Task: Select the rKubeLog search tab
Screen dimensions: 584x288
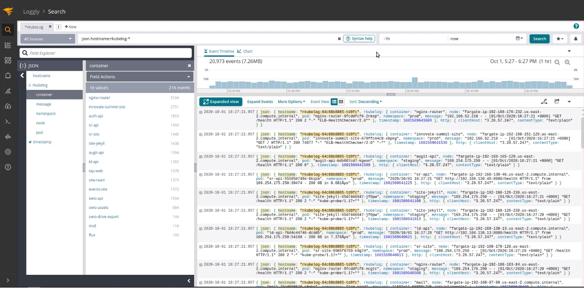Action: [x=34, y=27]
